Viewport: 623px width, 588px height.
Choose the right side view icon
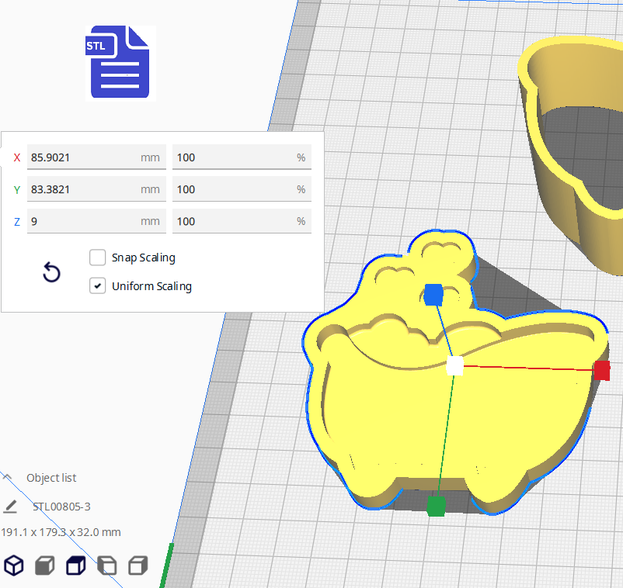tap(137, 566)
